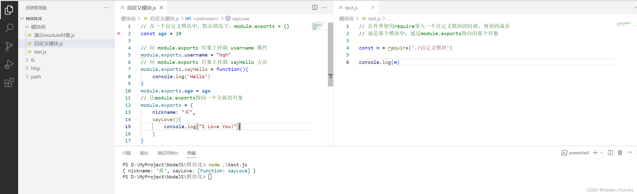Click 模块化 breadcrumb in left editor

click(x=128, y=19)
